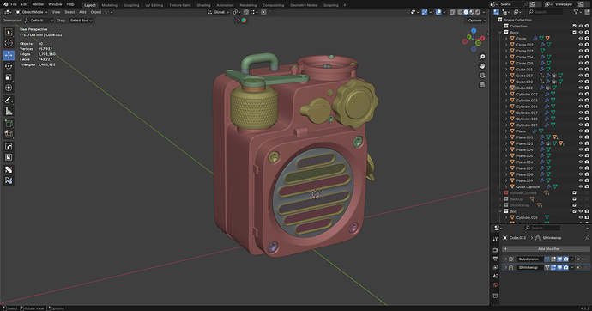The image size is (592, 311).
Task: Open Shrinkwrap modifier extras dropdown arrow
Action: click(x=572, y=267)
